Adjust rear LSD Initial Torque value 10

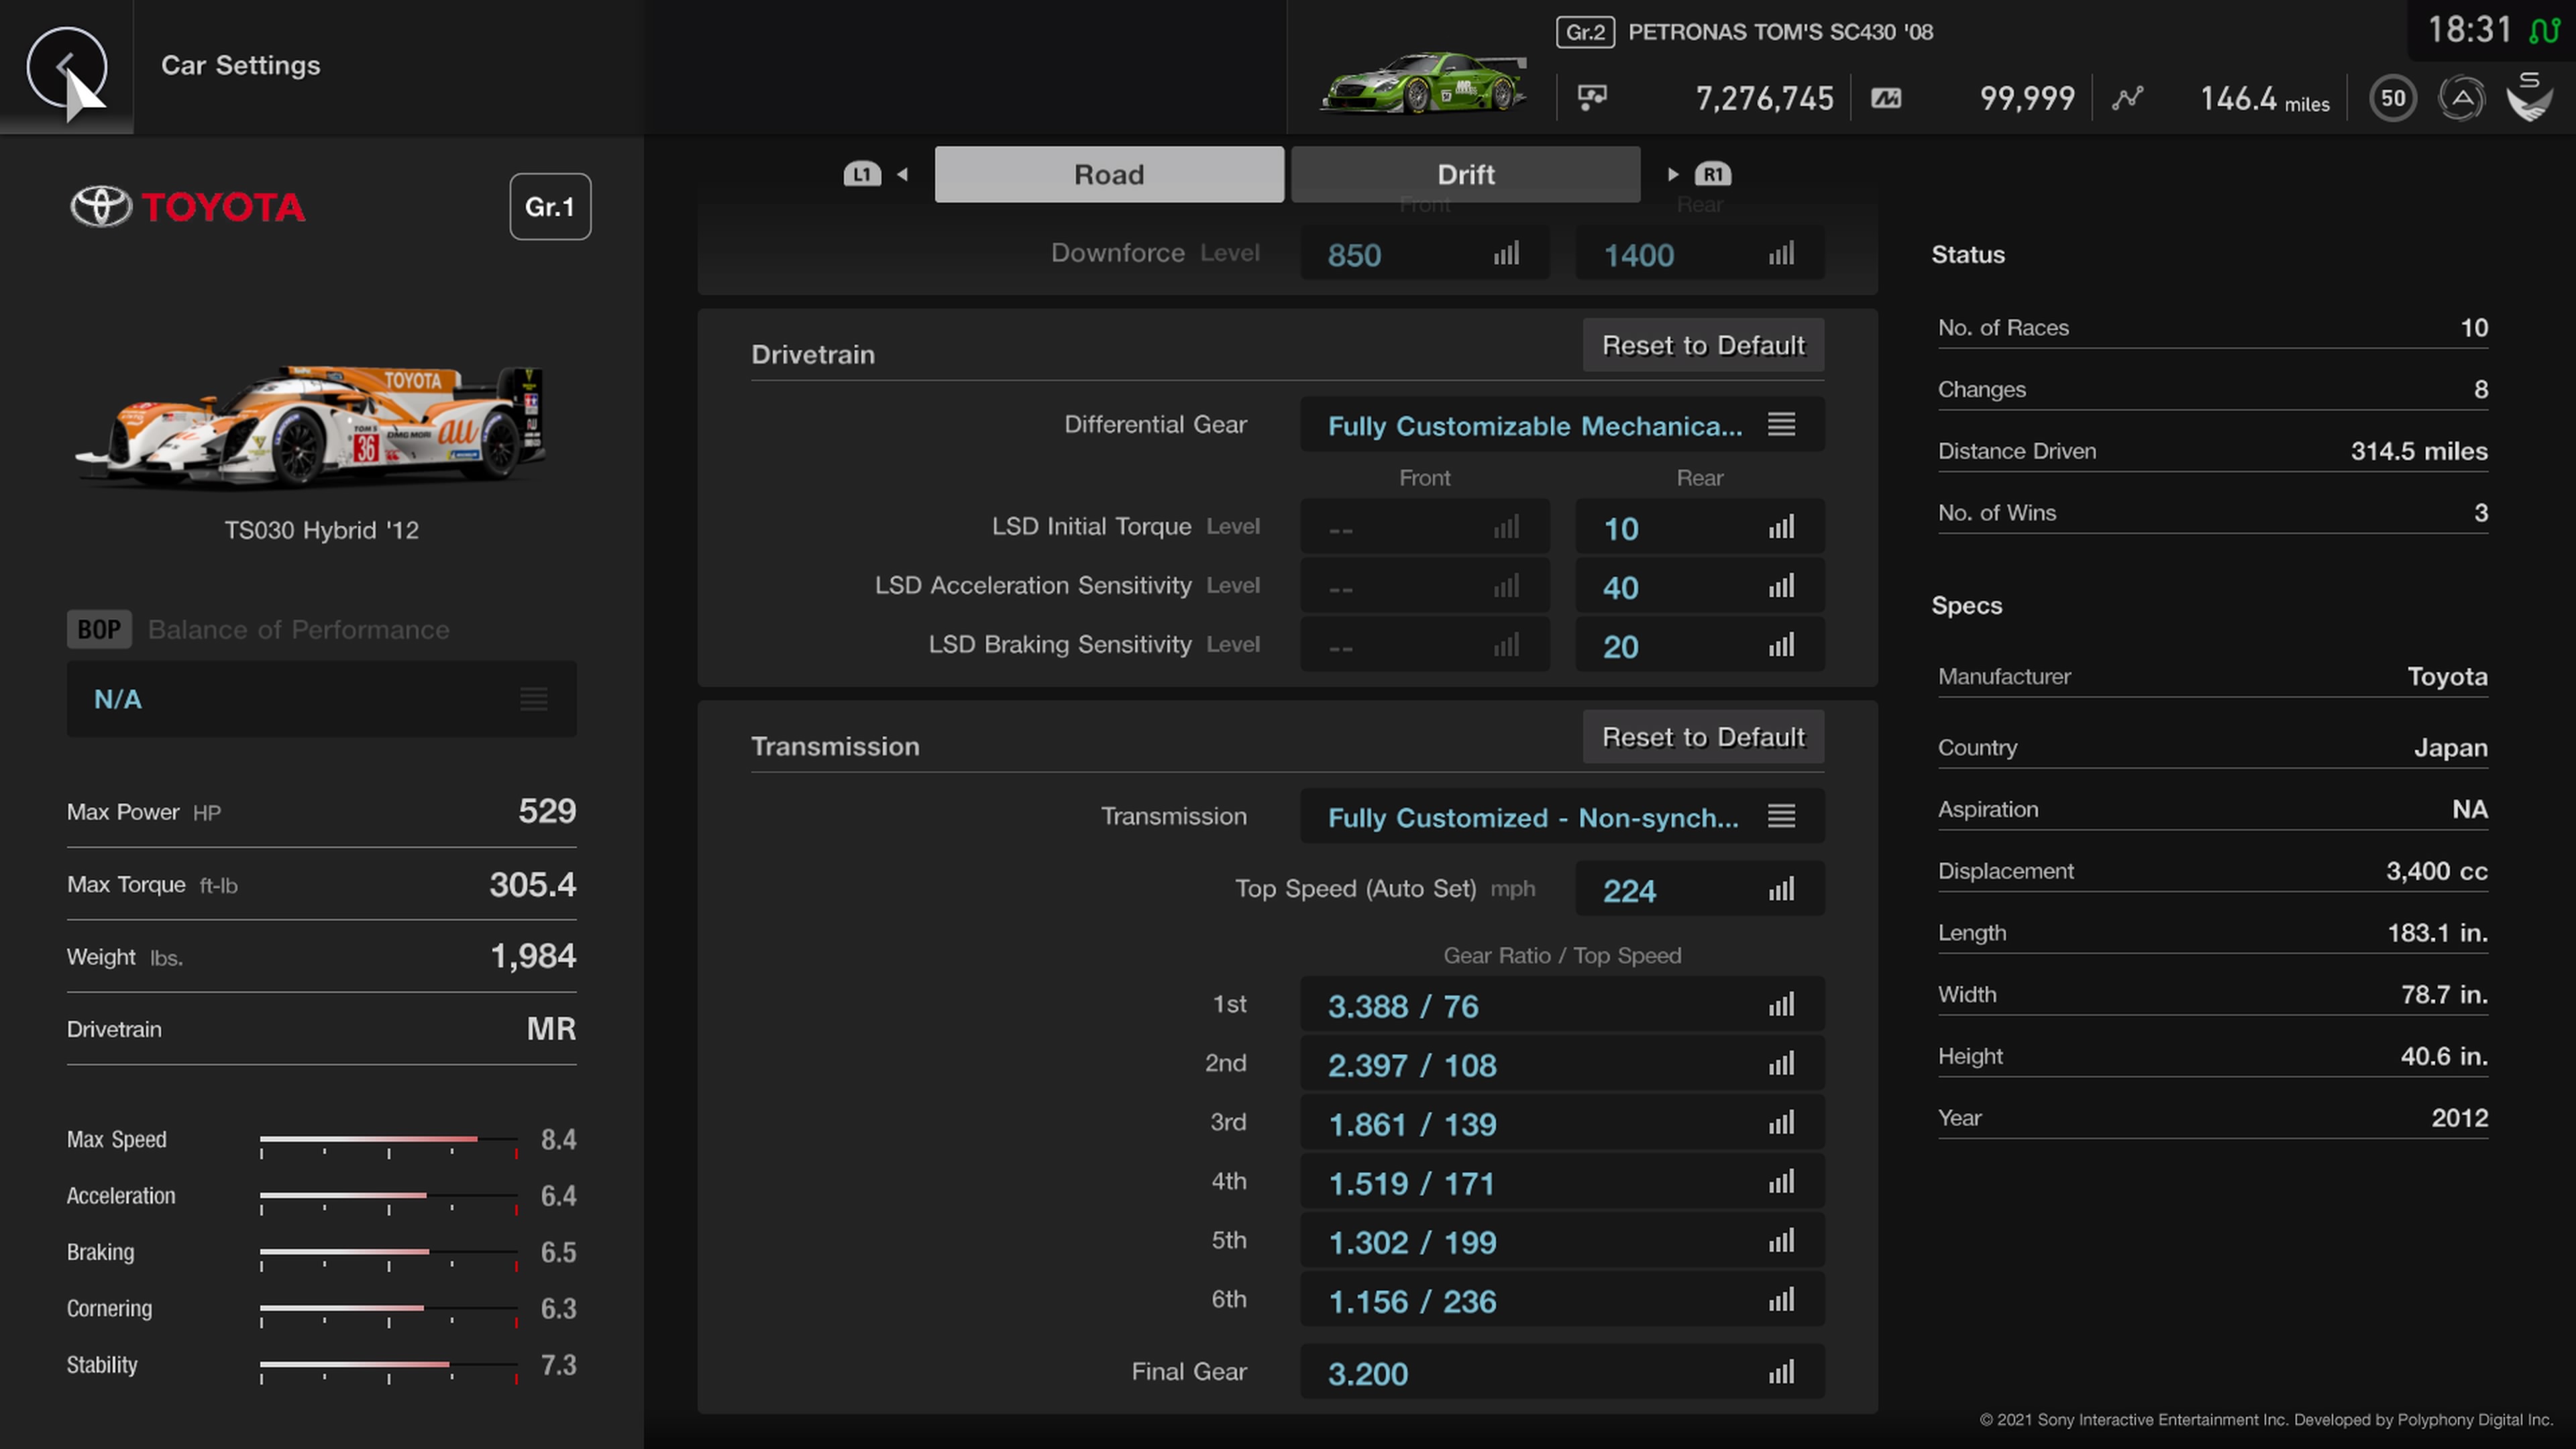[x=1699, y=527]
